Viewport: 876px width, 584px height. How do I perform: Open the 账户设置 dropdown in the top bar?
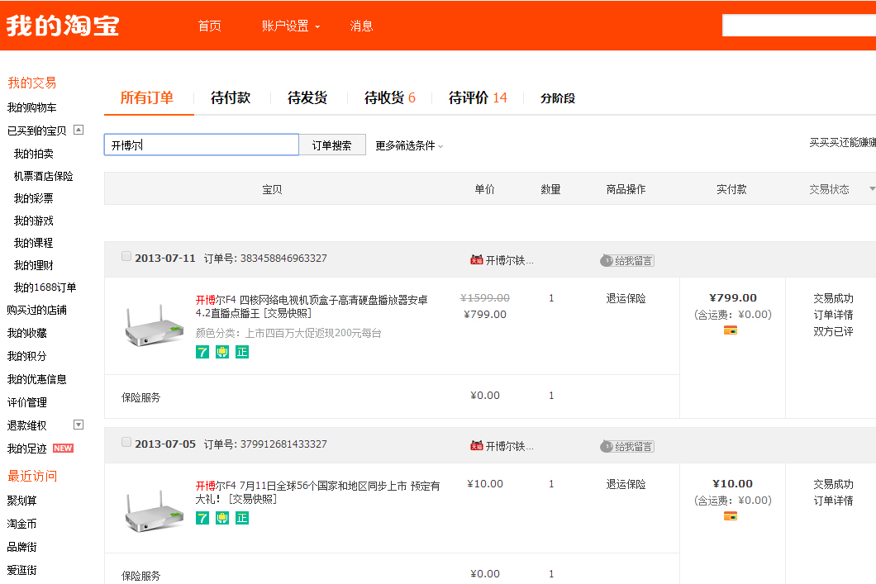pos(290,26)
